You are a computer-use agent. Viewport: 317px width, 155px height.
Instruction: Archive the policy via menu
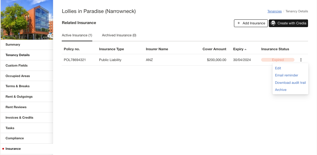point(281,90)
